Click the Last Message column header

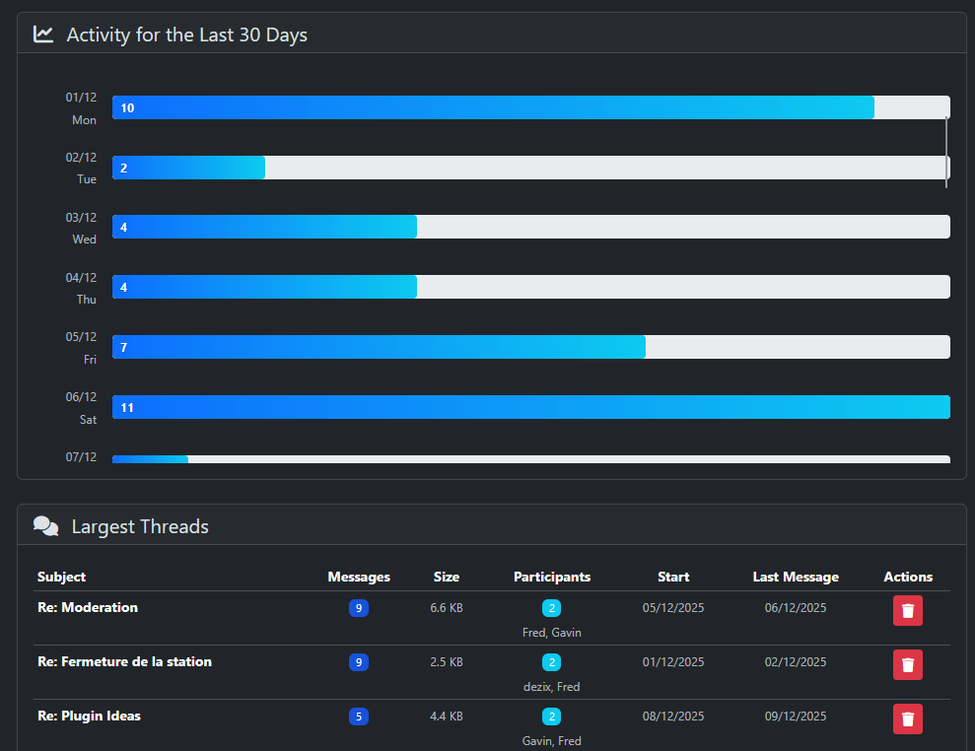point(796,577)
